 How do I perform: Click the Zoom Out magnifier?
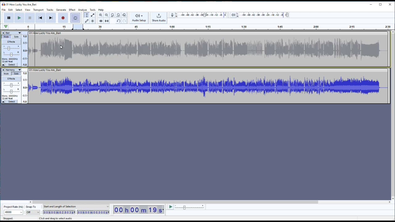(x=107, y=15)
